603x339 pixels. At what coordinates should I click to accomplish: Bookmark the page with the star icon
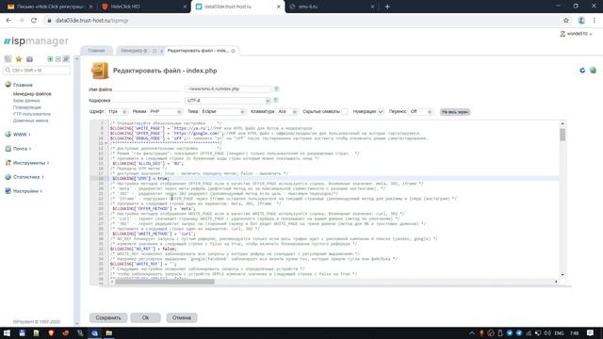coord(566,21)
